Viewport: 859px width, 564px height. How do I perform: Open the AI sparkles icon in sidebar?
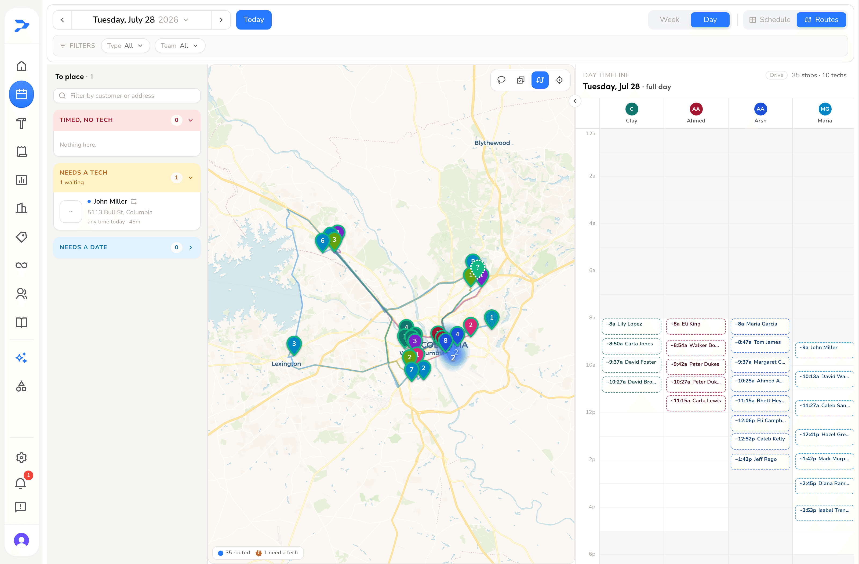tap(21, 358)
